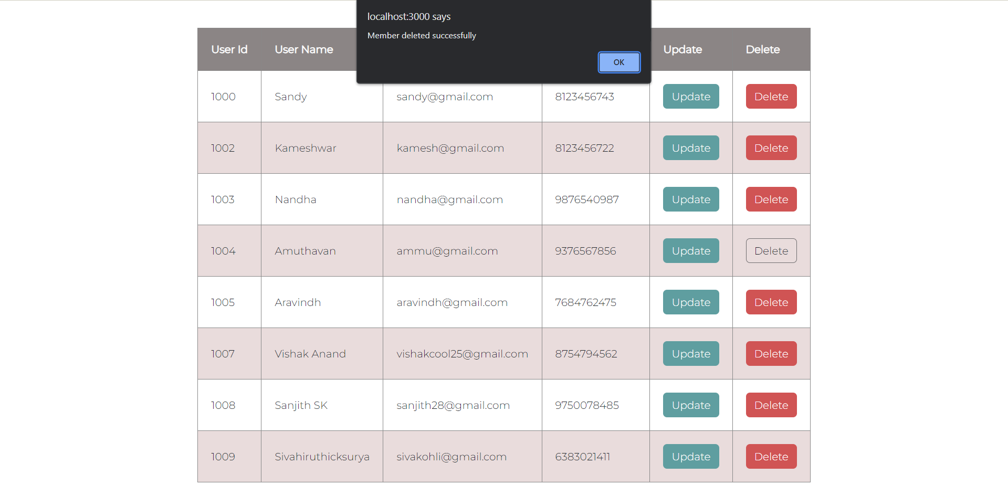Click the disabled Delete button for Amuthavan

pyautogui.click(x=771, y=250)
